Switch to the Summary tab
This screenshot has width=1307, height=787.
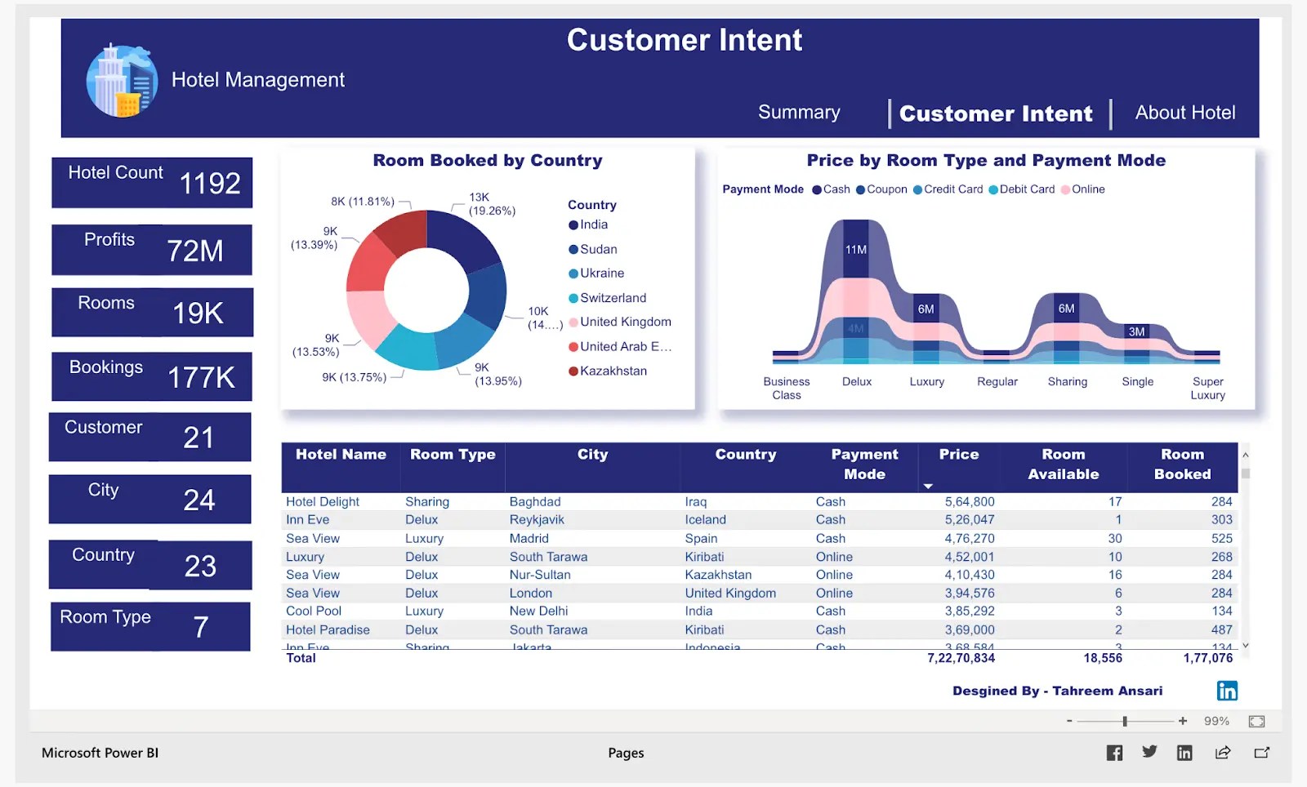tap(799, 112)
